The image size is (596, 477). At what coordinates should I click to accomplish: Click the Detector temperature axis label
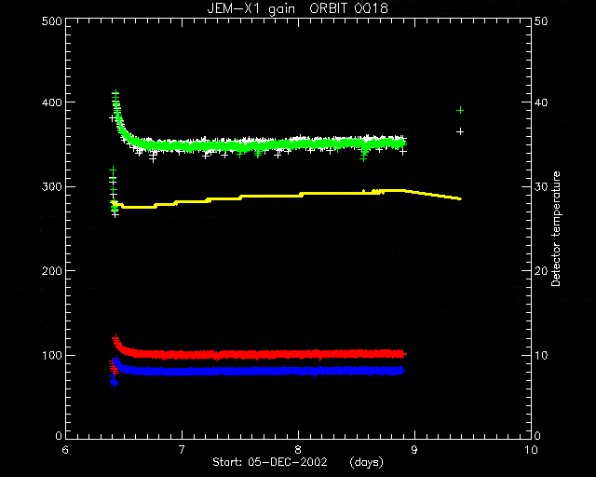pyautogui.click(x=556, y=228)
